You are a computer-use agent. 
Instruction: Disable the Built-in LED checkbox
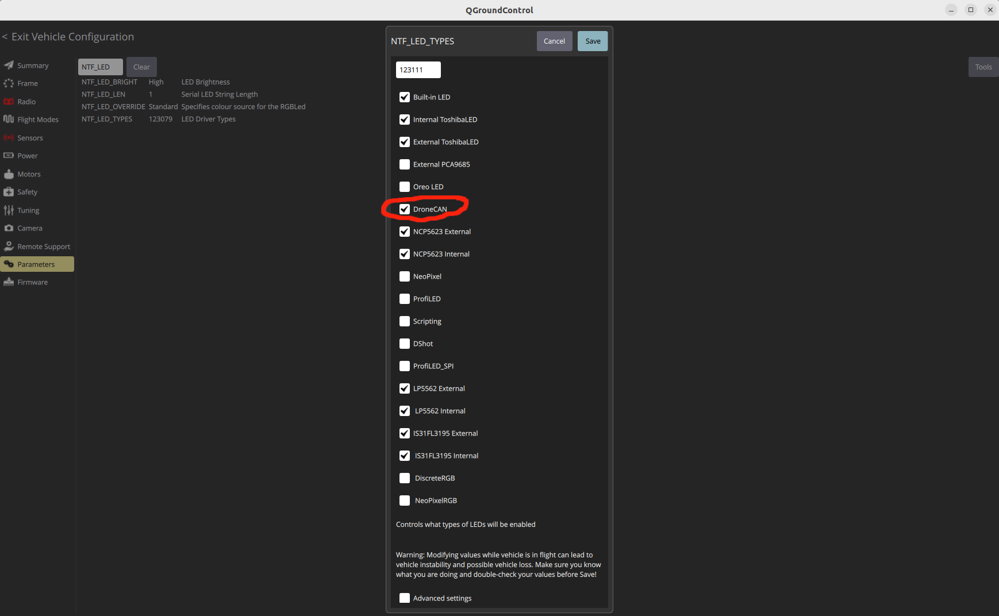click(x=405, y=97)
